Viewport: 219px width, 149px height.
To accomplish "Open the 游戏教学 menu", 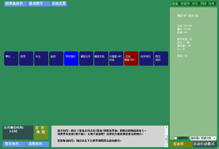I will pyautogui.click(x=39, y=4).
